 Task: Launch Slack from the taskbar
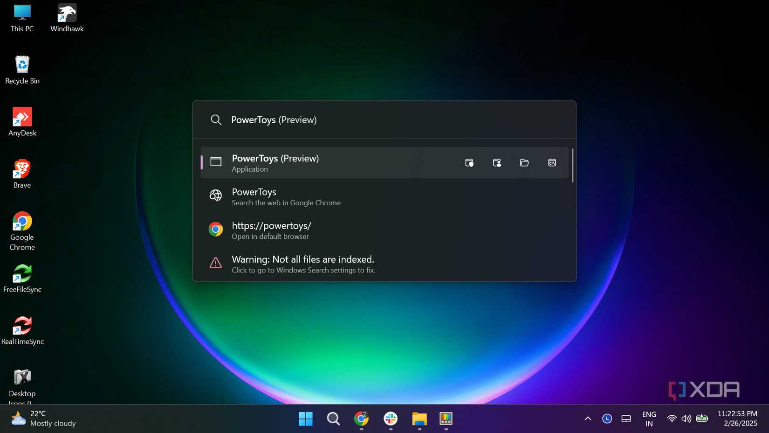pyautogui.click(x=390, y=419)
